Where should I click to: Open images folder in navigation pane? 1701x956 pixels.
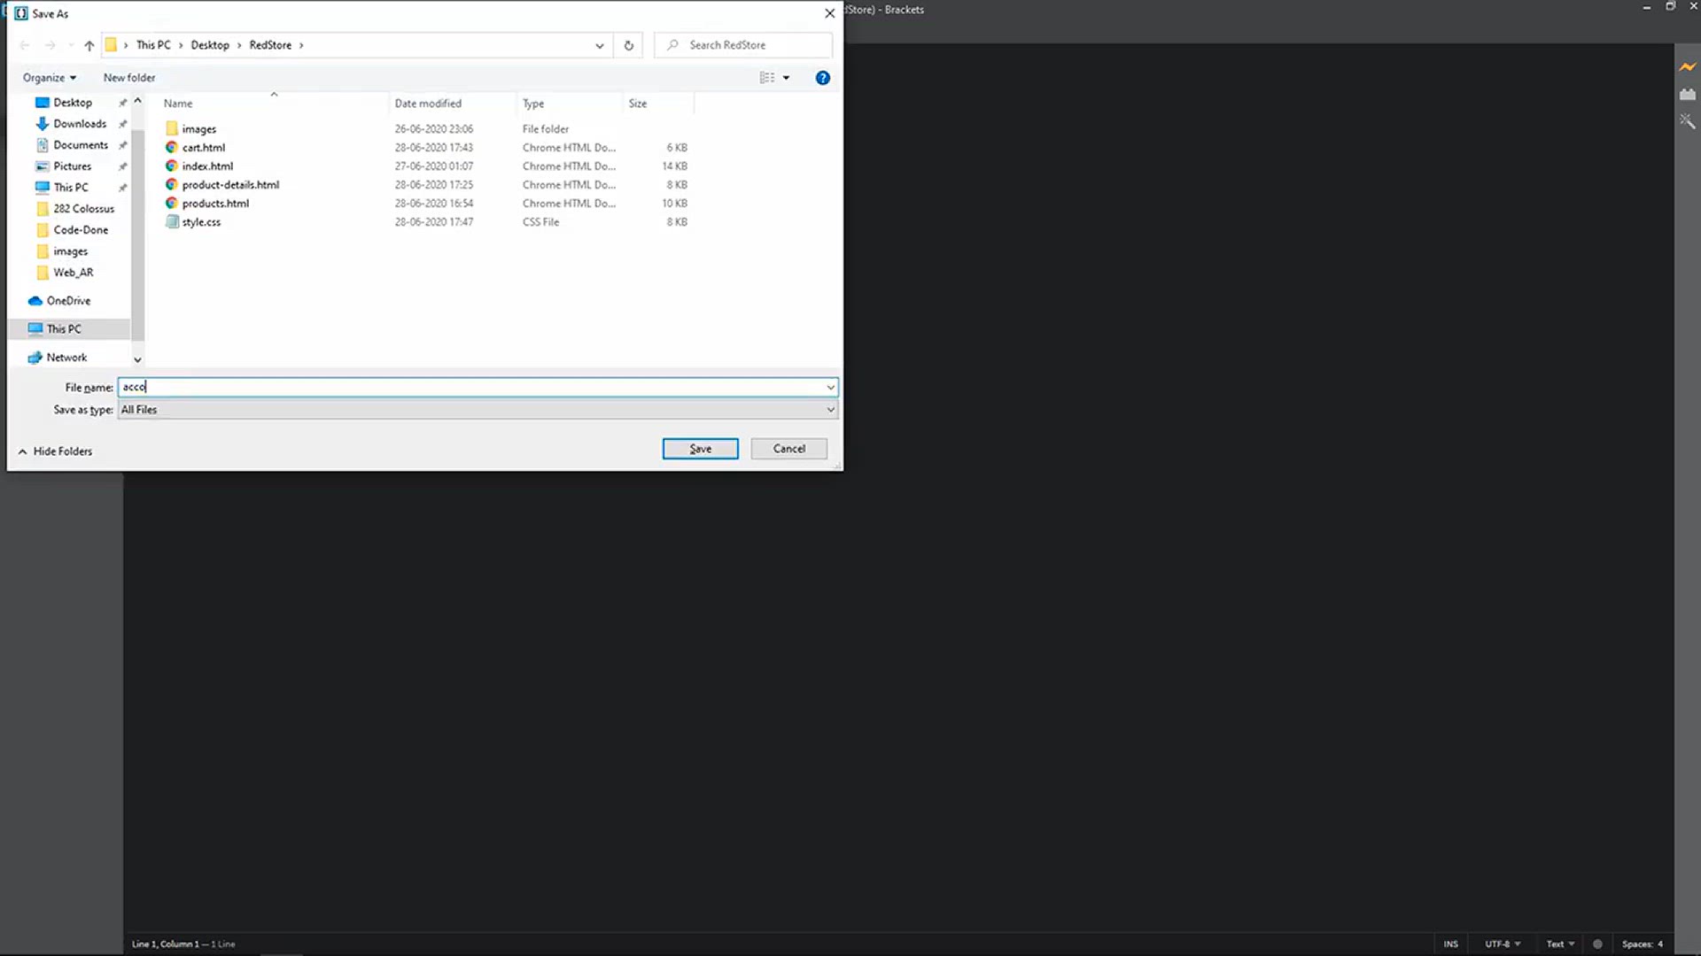click(x=70, y=251)
